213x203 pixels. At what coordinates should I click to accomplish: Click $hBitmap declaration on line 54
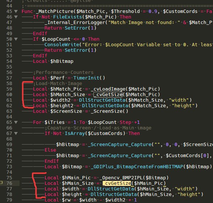(x=62, y=61)
